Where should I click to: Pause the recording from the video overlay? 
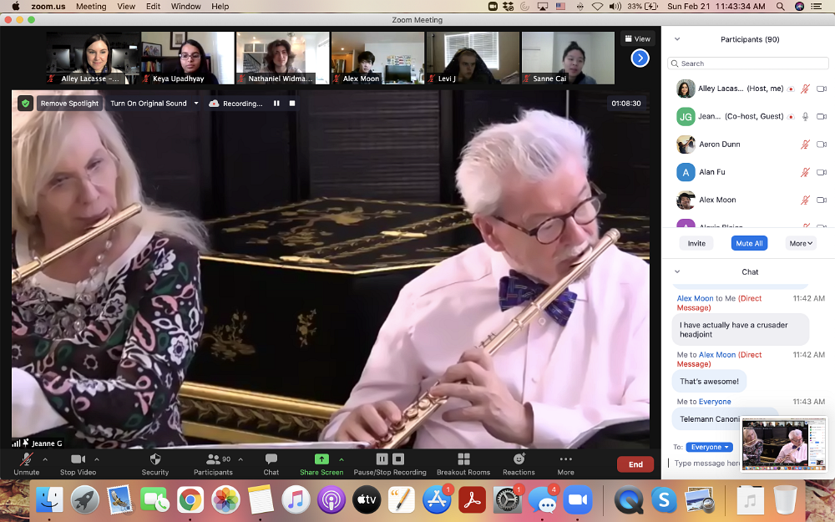[x=276, y=104]
